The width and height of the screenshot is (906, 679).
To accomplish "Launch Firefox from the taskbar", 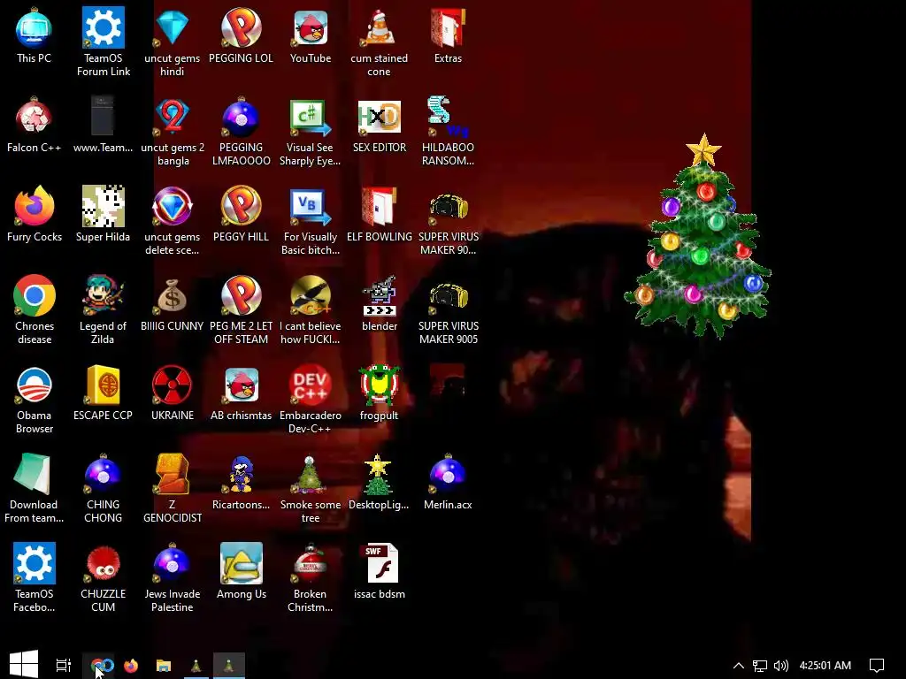I will (x=131, y=665).
